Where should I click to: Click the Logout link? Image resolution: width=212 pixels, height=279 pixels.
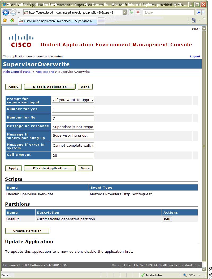[195, 56]
